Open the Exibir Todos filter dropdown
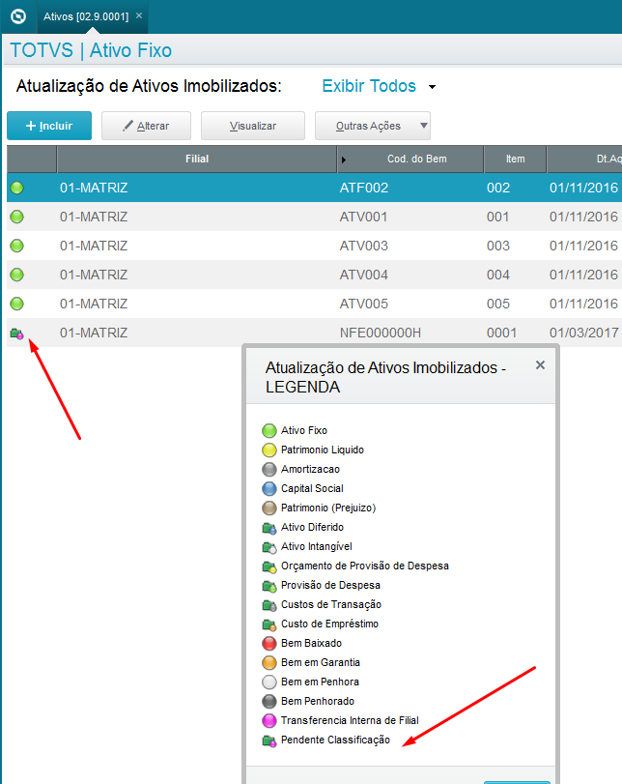The height and width of the screenshot is (784, 622). point(379,86)
